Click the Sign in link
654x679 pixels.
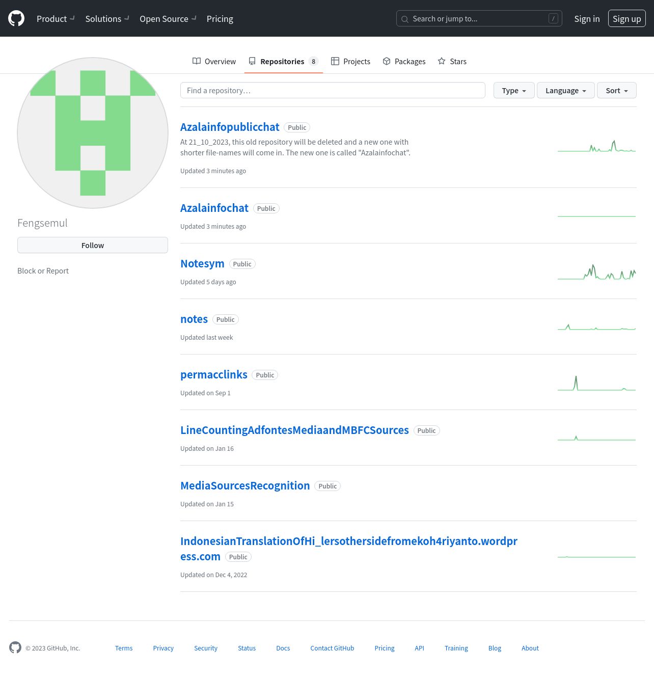pos(587,19)
